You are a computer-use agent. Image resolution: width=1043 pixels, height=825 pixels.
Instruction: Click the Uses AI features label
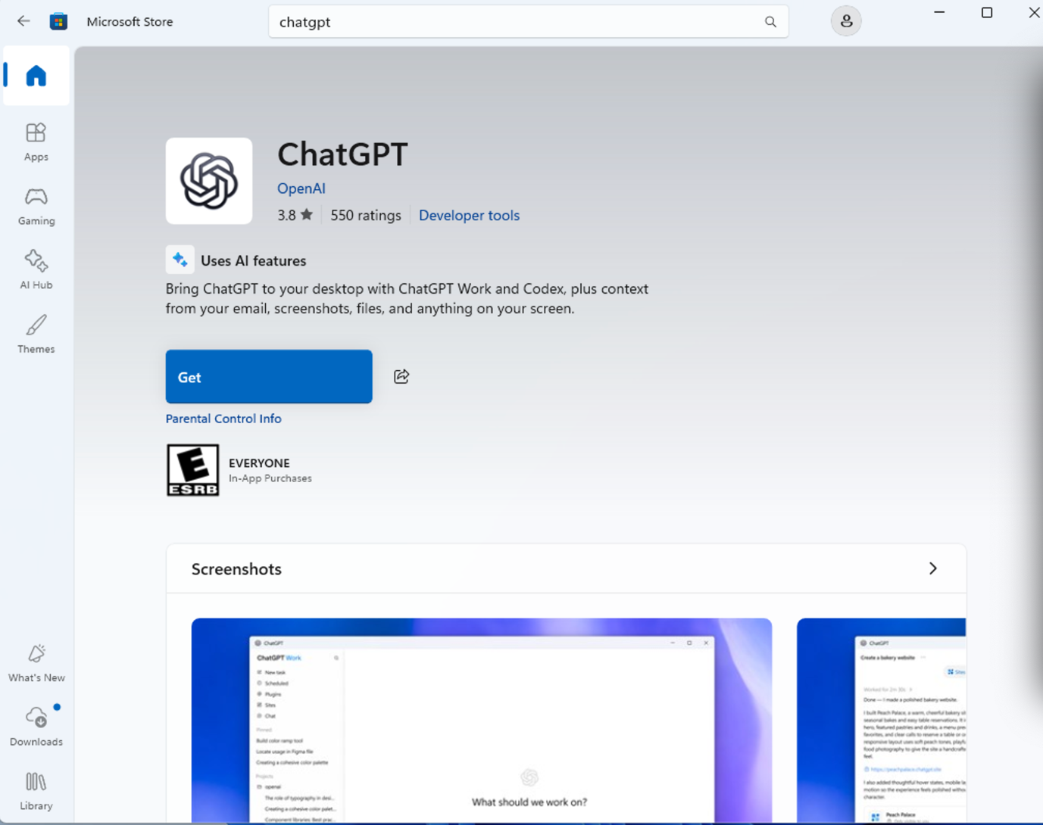click(254, 260)
